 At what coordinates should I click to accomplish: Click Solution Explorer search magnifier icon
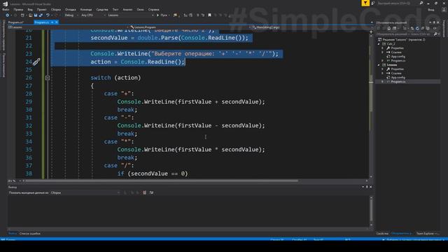[435, 34]
